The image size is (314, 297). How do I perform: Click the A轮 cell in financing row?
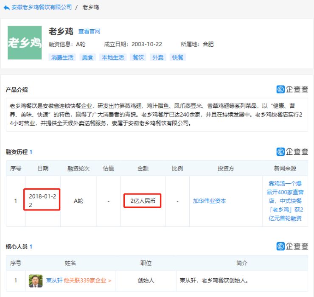(x=78, y=201)
